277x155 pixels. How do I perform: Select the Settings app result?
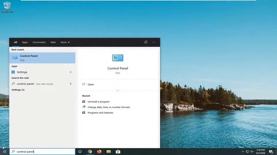point(42,72)
